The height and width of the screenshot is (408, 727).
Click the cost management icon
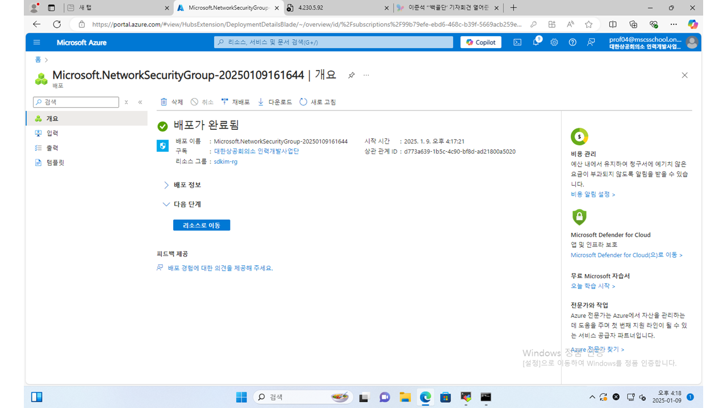(x=579, y=137)
